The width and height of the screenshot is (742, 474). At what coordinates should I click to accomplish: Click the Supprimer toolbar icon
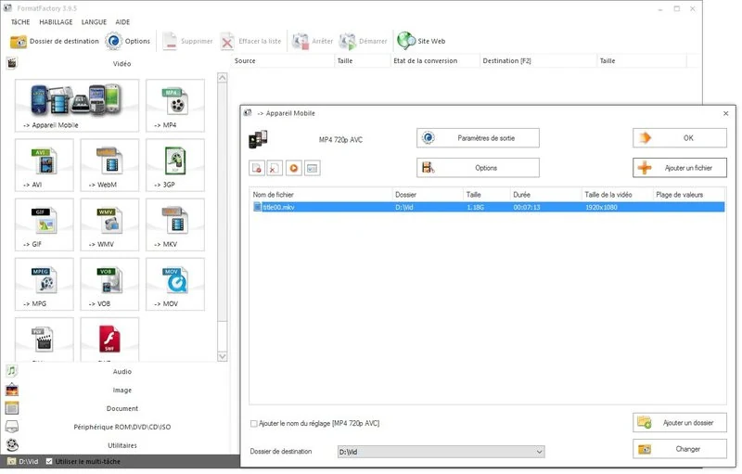187,41
